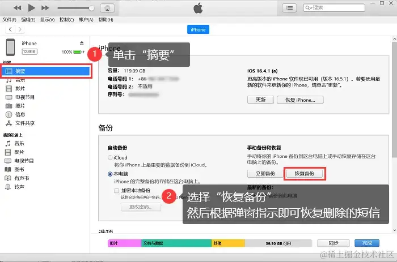
Task: Go back with the left chevron
Action: pyautogui.click(x=10, y=29)
